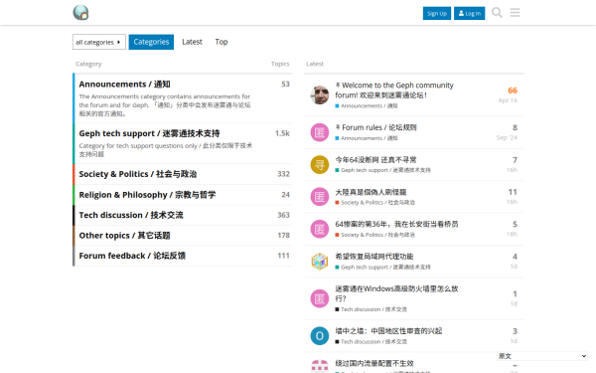
Task: Click the Sep '24 date on Forum rules
Action: pos(507,137)
